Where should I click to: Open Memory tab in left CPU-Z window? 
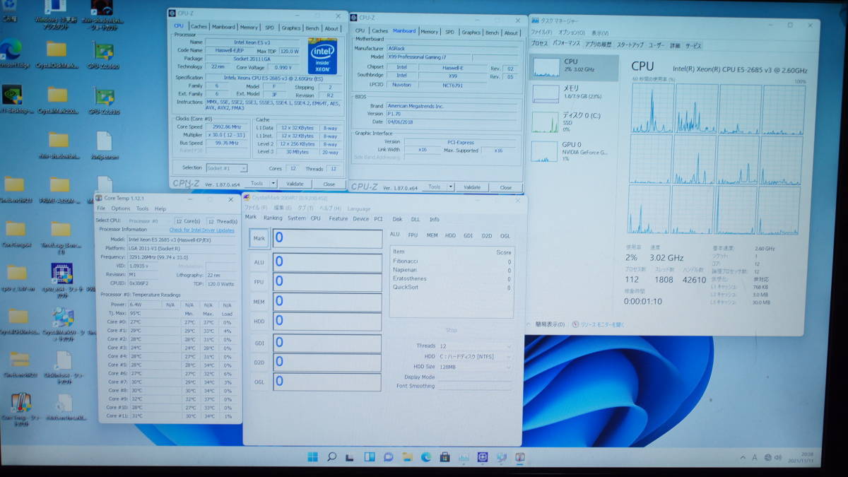coord(249,28)
